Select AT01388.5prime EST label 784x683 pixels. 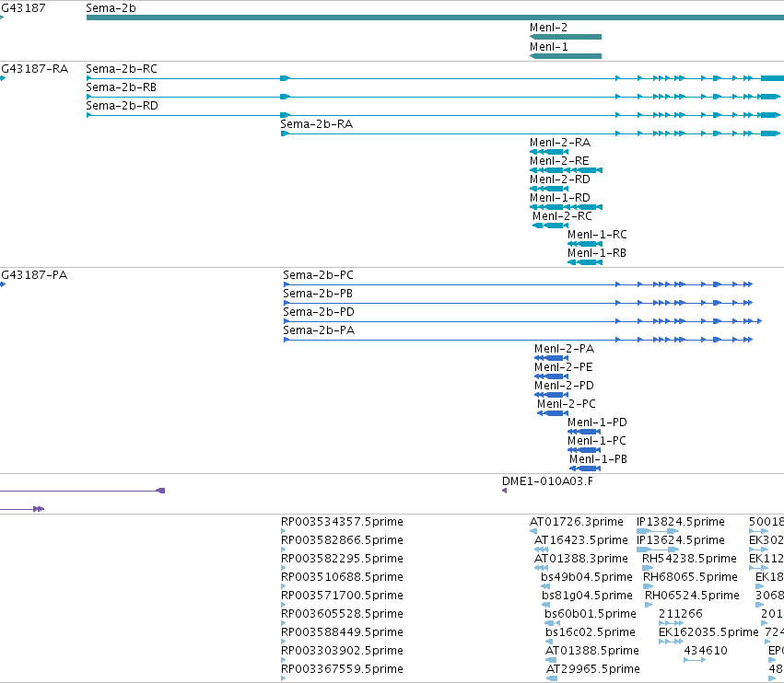(x=592, y=651)
